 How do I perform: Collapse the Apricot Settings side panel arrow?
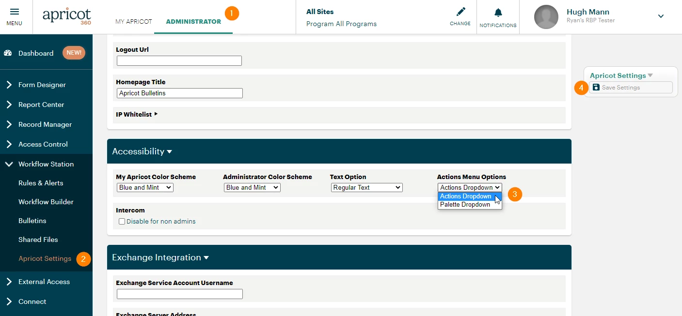(650, 75)
